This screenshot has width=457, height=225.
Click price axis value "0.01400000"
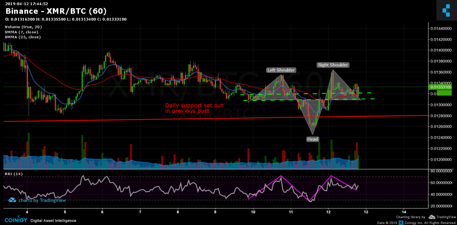[442, 50]
